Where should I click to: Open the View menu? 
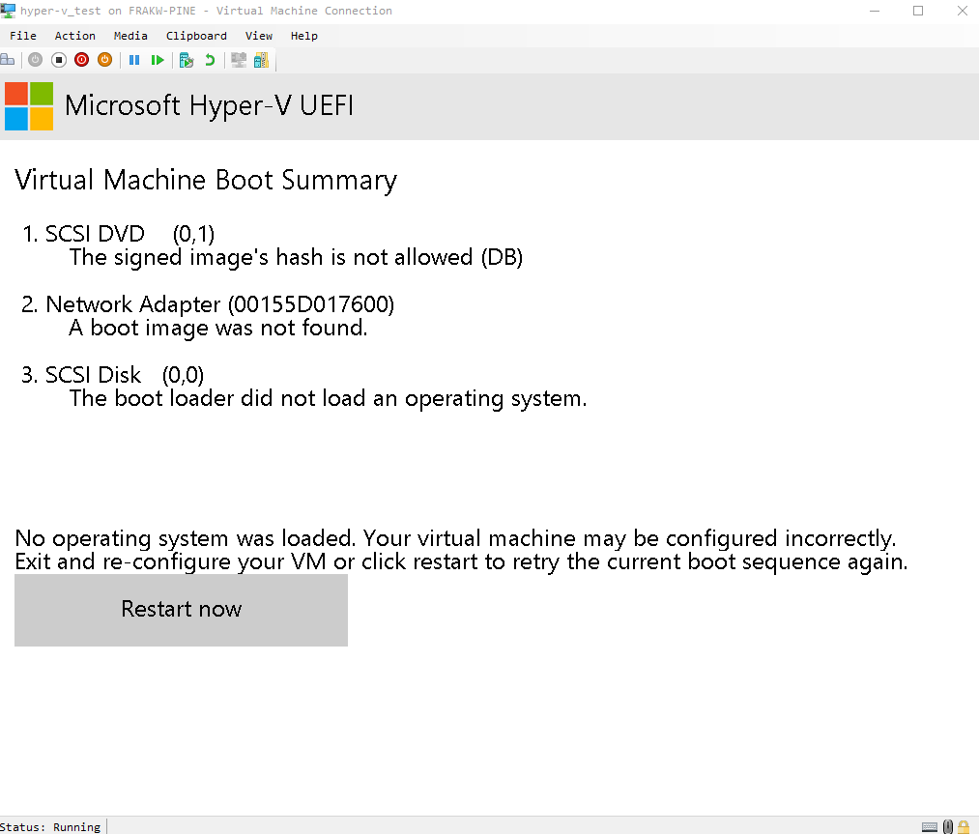point(258,36)
